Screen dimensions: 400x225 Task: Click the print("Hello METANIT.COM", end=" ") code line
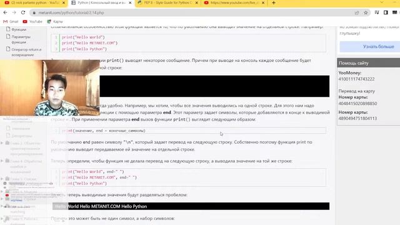[99, 177]
